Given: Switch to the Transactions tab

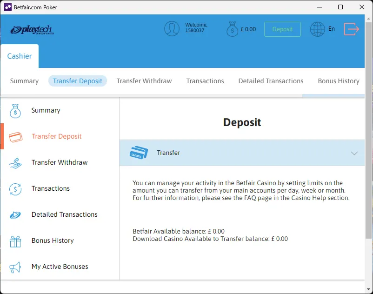Looking at the screenshot, I should tap(205, 81).
